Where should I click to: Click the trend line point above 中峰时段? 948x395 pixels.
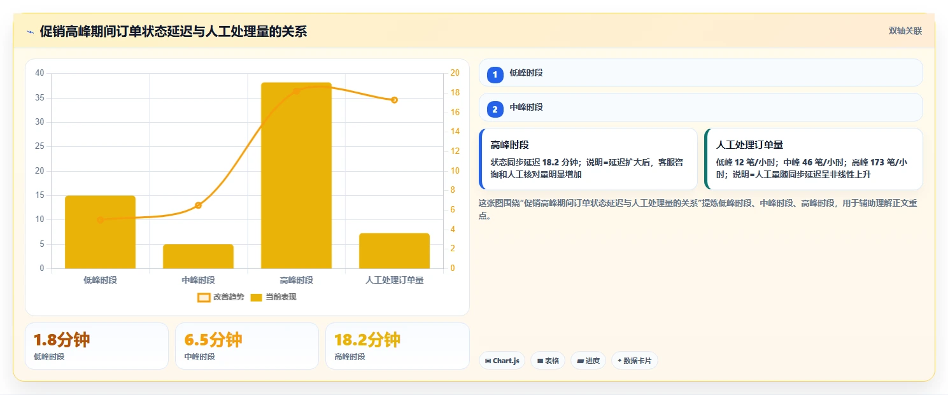click(x=198, y=205)
